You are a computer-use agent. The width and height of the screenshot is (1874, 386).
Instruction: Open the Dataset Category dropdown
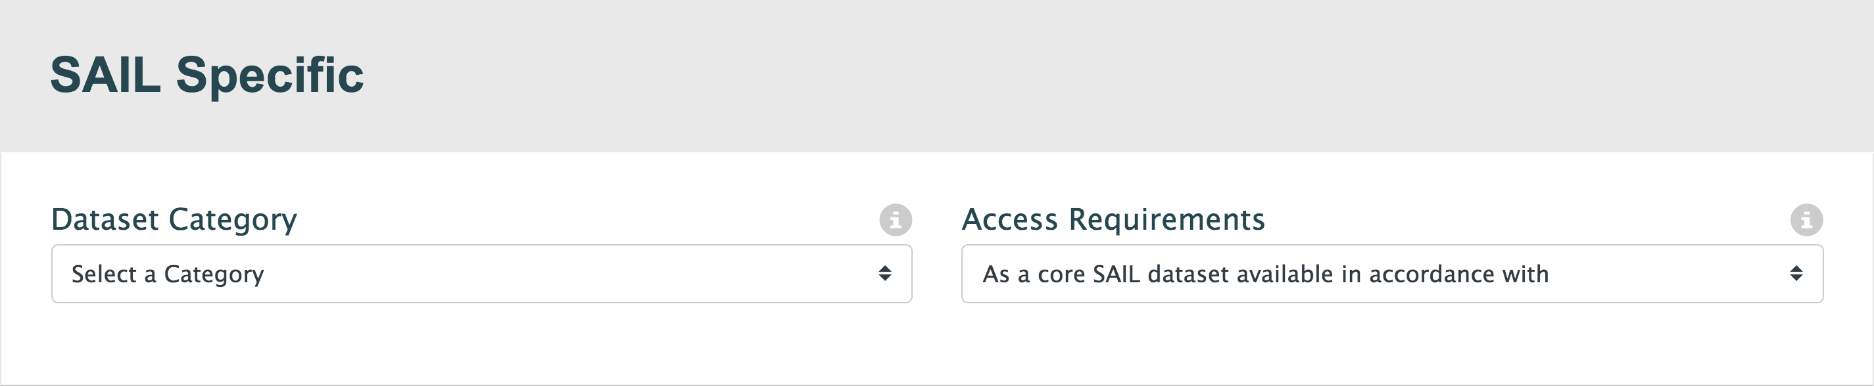coord(481,274)
